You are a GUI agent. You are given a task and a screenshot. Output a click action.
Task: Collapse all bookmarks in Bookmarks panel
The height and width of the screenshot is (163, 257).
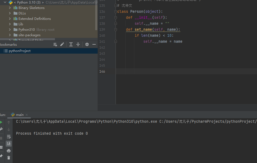tap(78, 44)
